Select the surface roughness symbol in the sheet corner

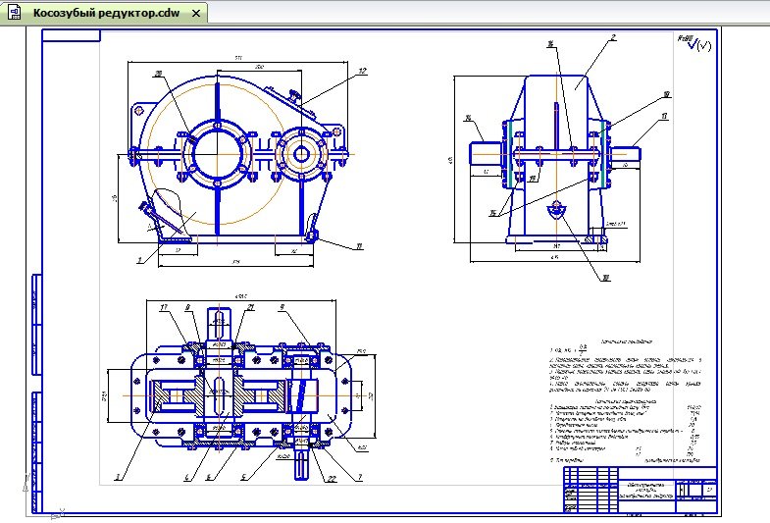693,44
